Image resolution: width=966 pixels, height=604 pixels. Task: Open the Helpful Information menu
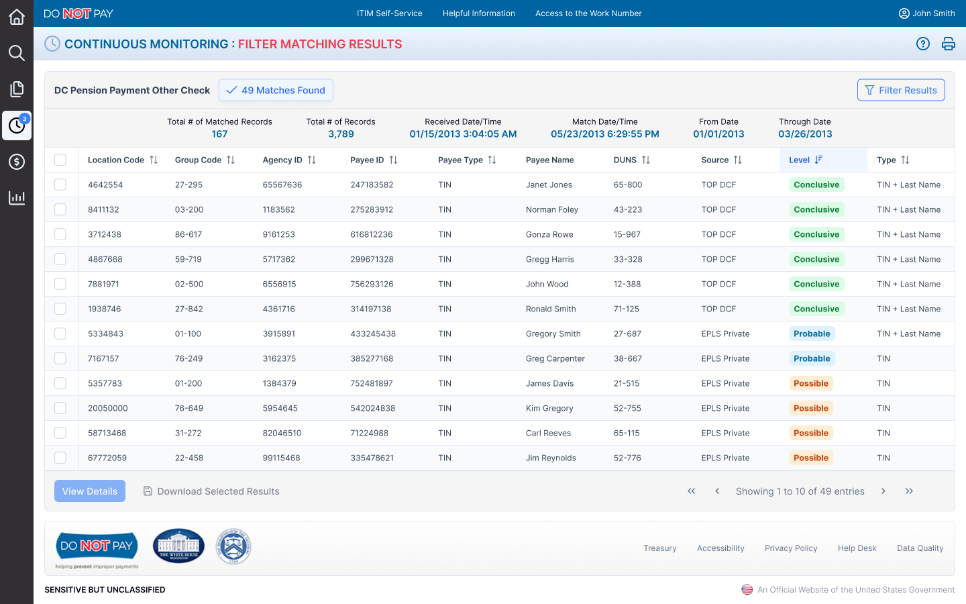(x=479, y=13)
